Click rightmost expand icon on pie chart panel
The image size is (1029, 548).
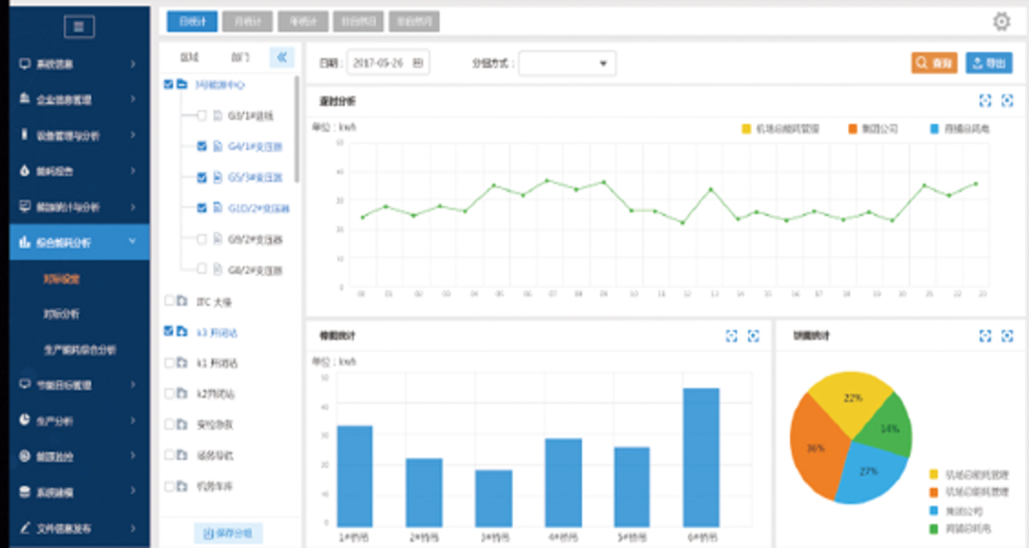pyautogui.click(x=1007, y=335)
